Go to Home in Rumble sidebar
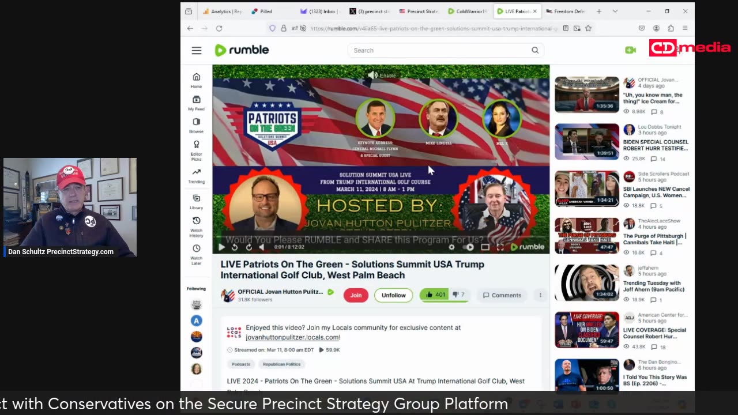The width and height of the screenshot is (738, 415). [x=197, y=81]
